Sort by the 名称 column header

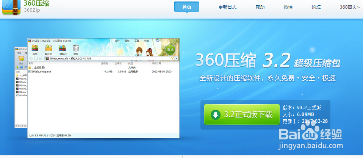[x=31, y=63]
